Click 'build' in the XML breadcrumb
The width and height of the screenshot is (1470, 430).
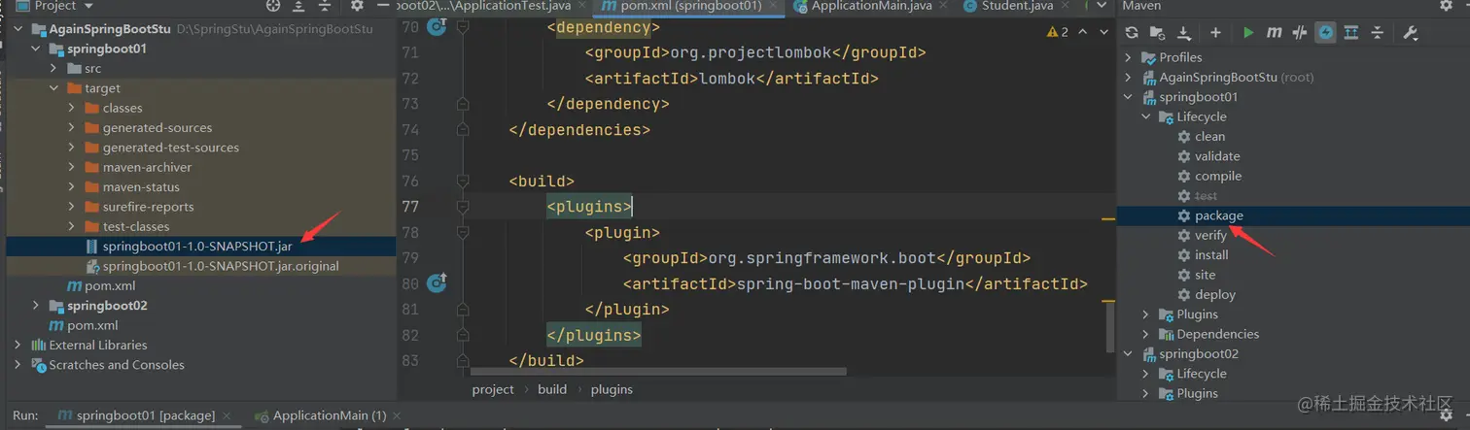coord(552,389)
